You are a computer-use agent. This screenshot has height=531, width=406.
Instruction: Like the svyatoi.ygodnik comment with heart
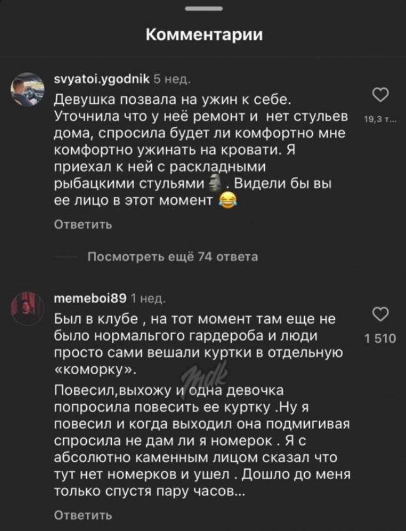[x=379, y=96]
